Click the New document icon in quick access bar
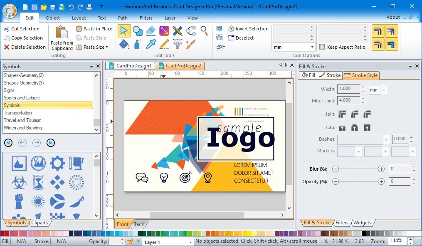Viewport: 422px width, 246px height. (25, 7)
